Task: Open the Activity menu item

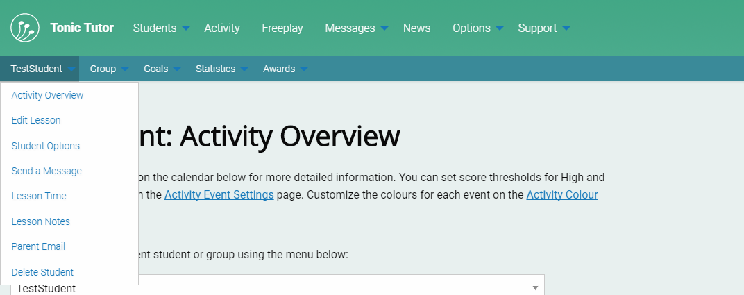Action: [x=221, y=28]
